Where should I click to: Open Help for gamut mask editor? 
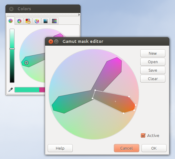tap(60, 148)
